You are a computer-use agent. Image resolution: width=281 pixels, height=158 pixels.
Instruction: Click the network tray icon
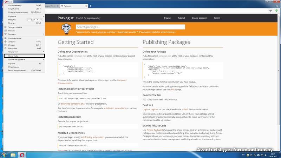pos(262,155)
